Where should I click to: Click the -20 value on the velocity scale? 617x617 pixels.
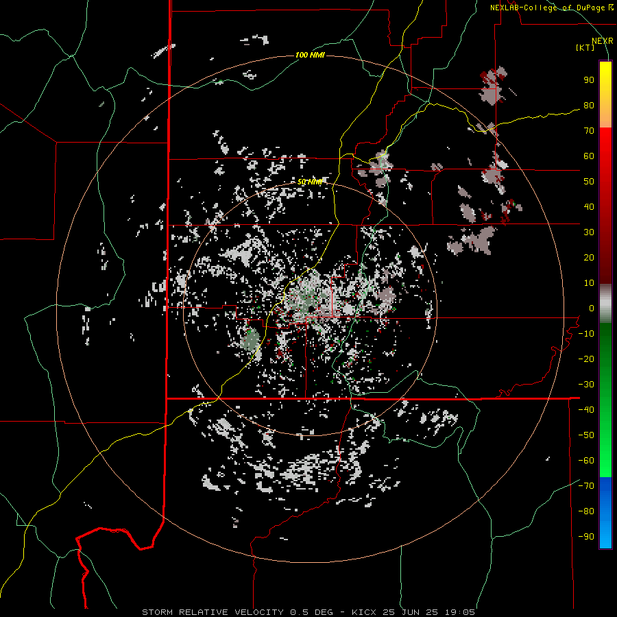(x=586, y=359)
